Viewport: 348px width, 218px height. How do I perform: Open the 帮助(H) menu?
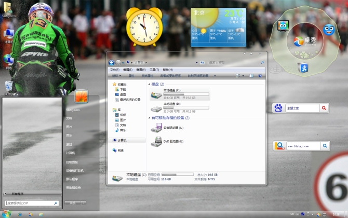click(x=168, y=70)
